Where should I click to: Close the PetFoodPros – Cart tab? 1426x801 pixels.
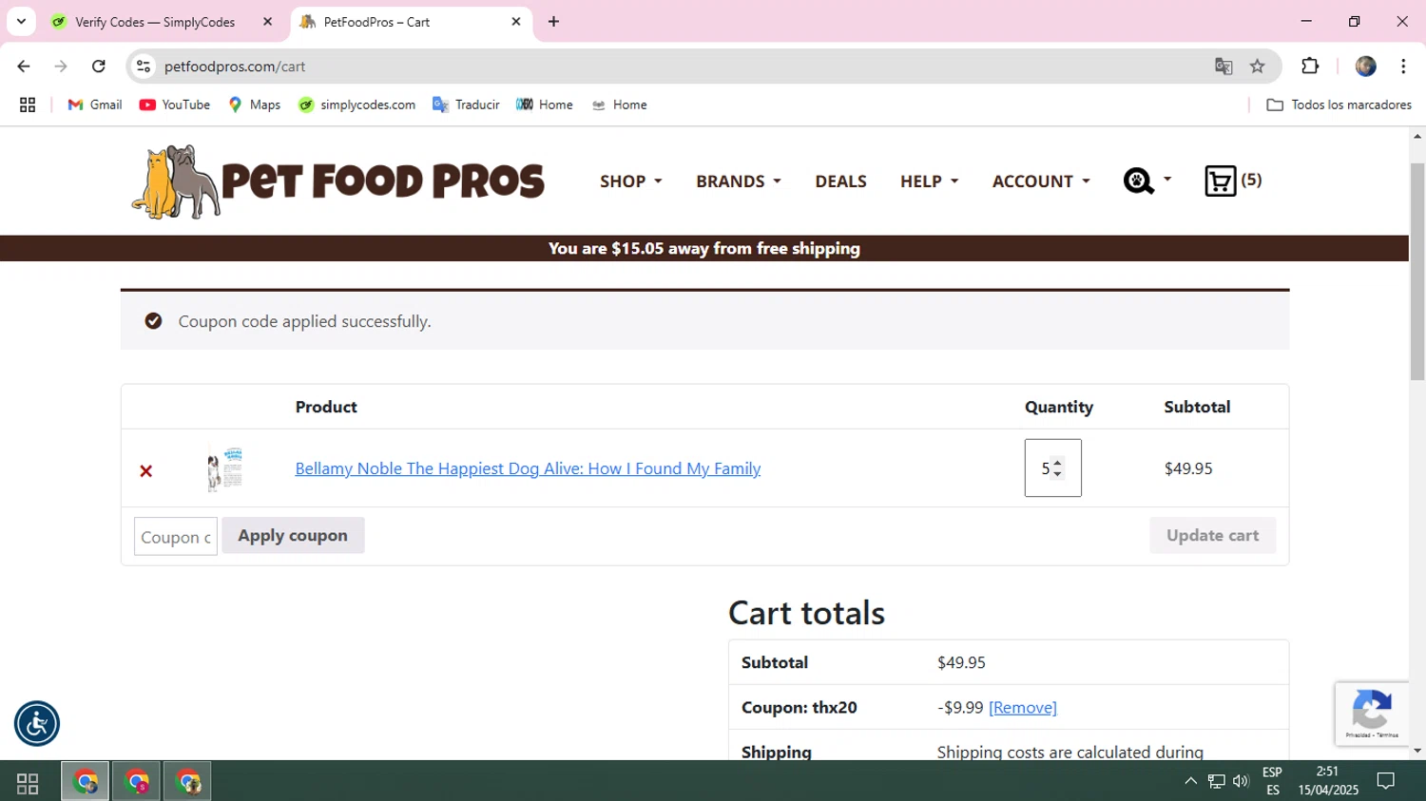(516, 22)
